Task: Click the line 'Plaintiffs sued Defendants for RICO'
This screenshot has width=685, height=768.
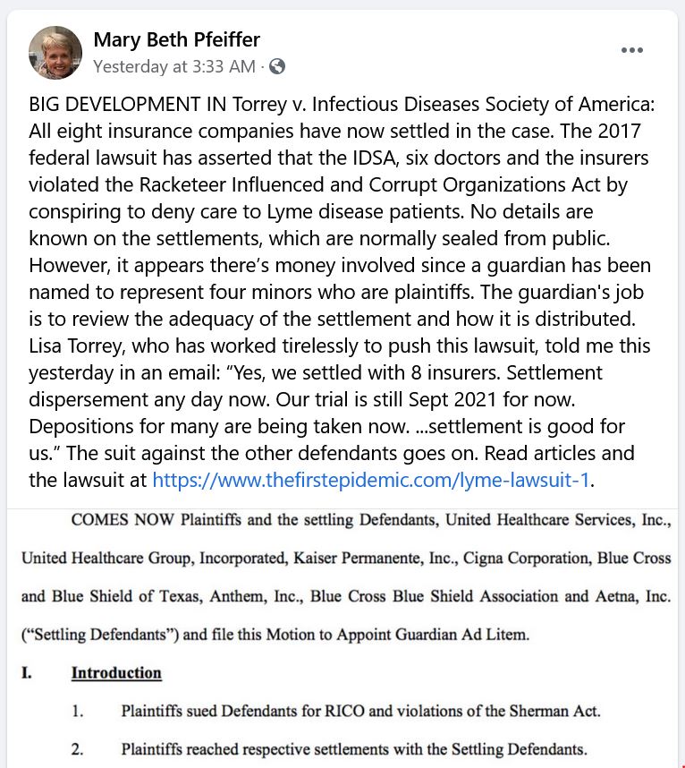Action: coord(360,712)
